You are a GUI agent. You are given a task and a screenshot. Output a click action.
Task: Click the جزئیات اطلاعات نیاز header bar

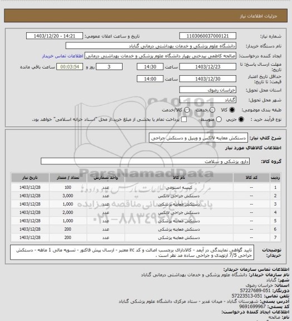tap(146, 16)
